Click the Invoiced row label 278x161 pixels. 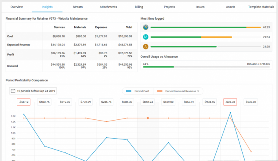[13, 66]
